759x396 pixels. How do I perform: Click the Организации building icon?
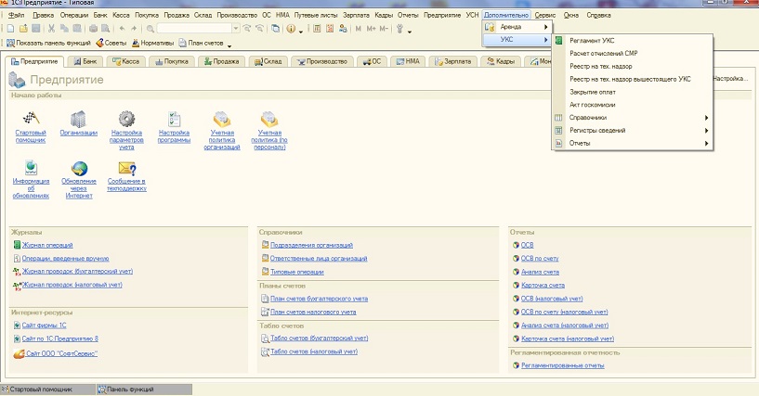(78, 119)
